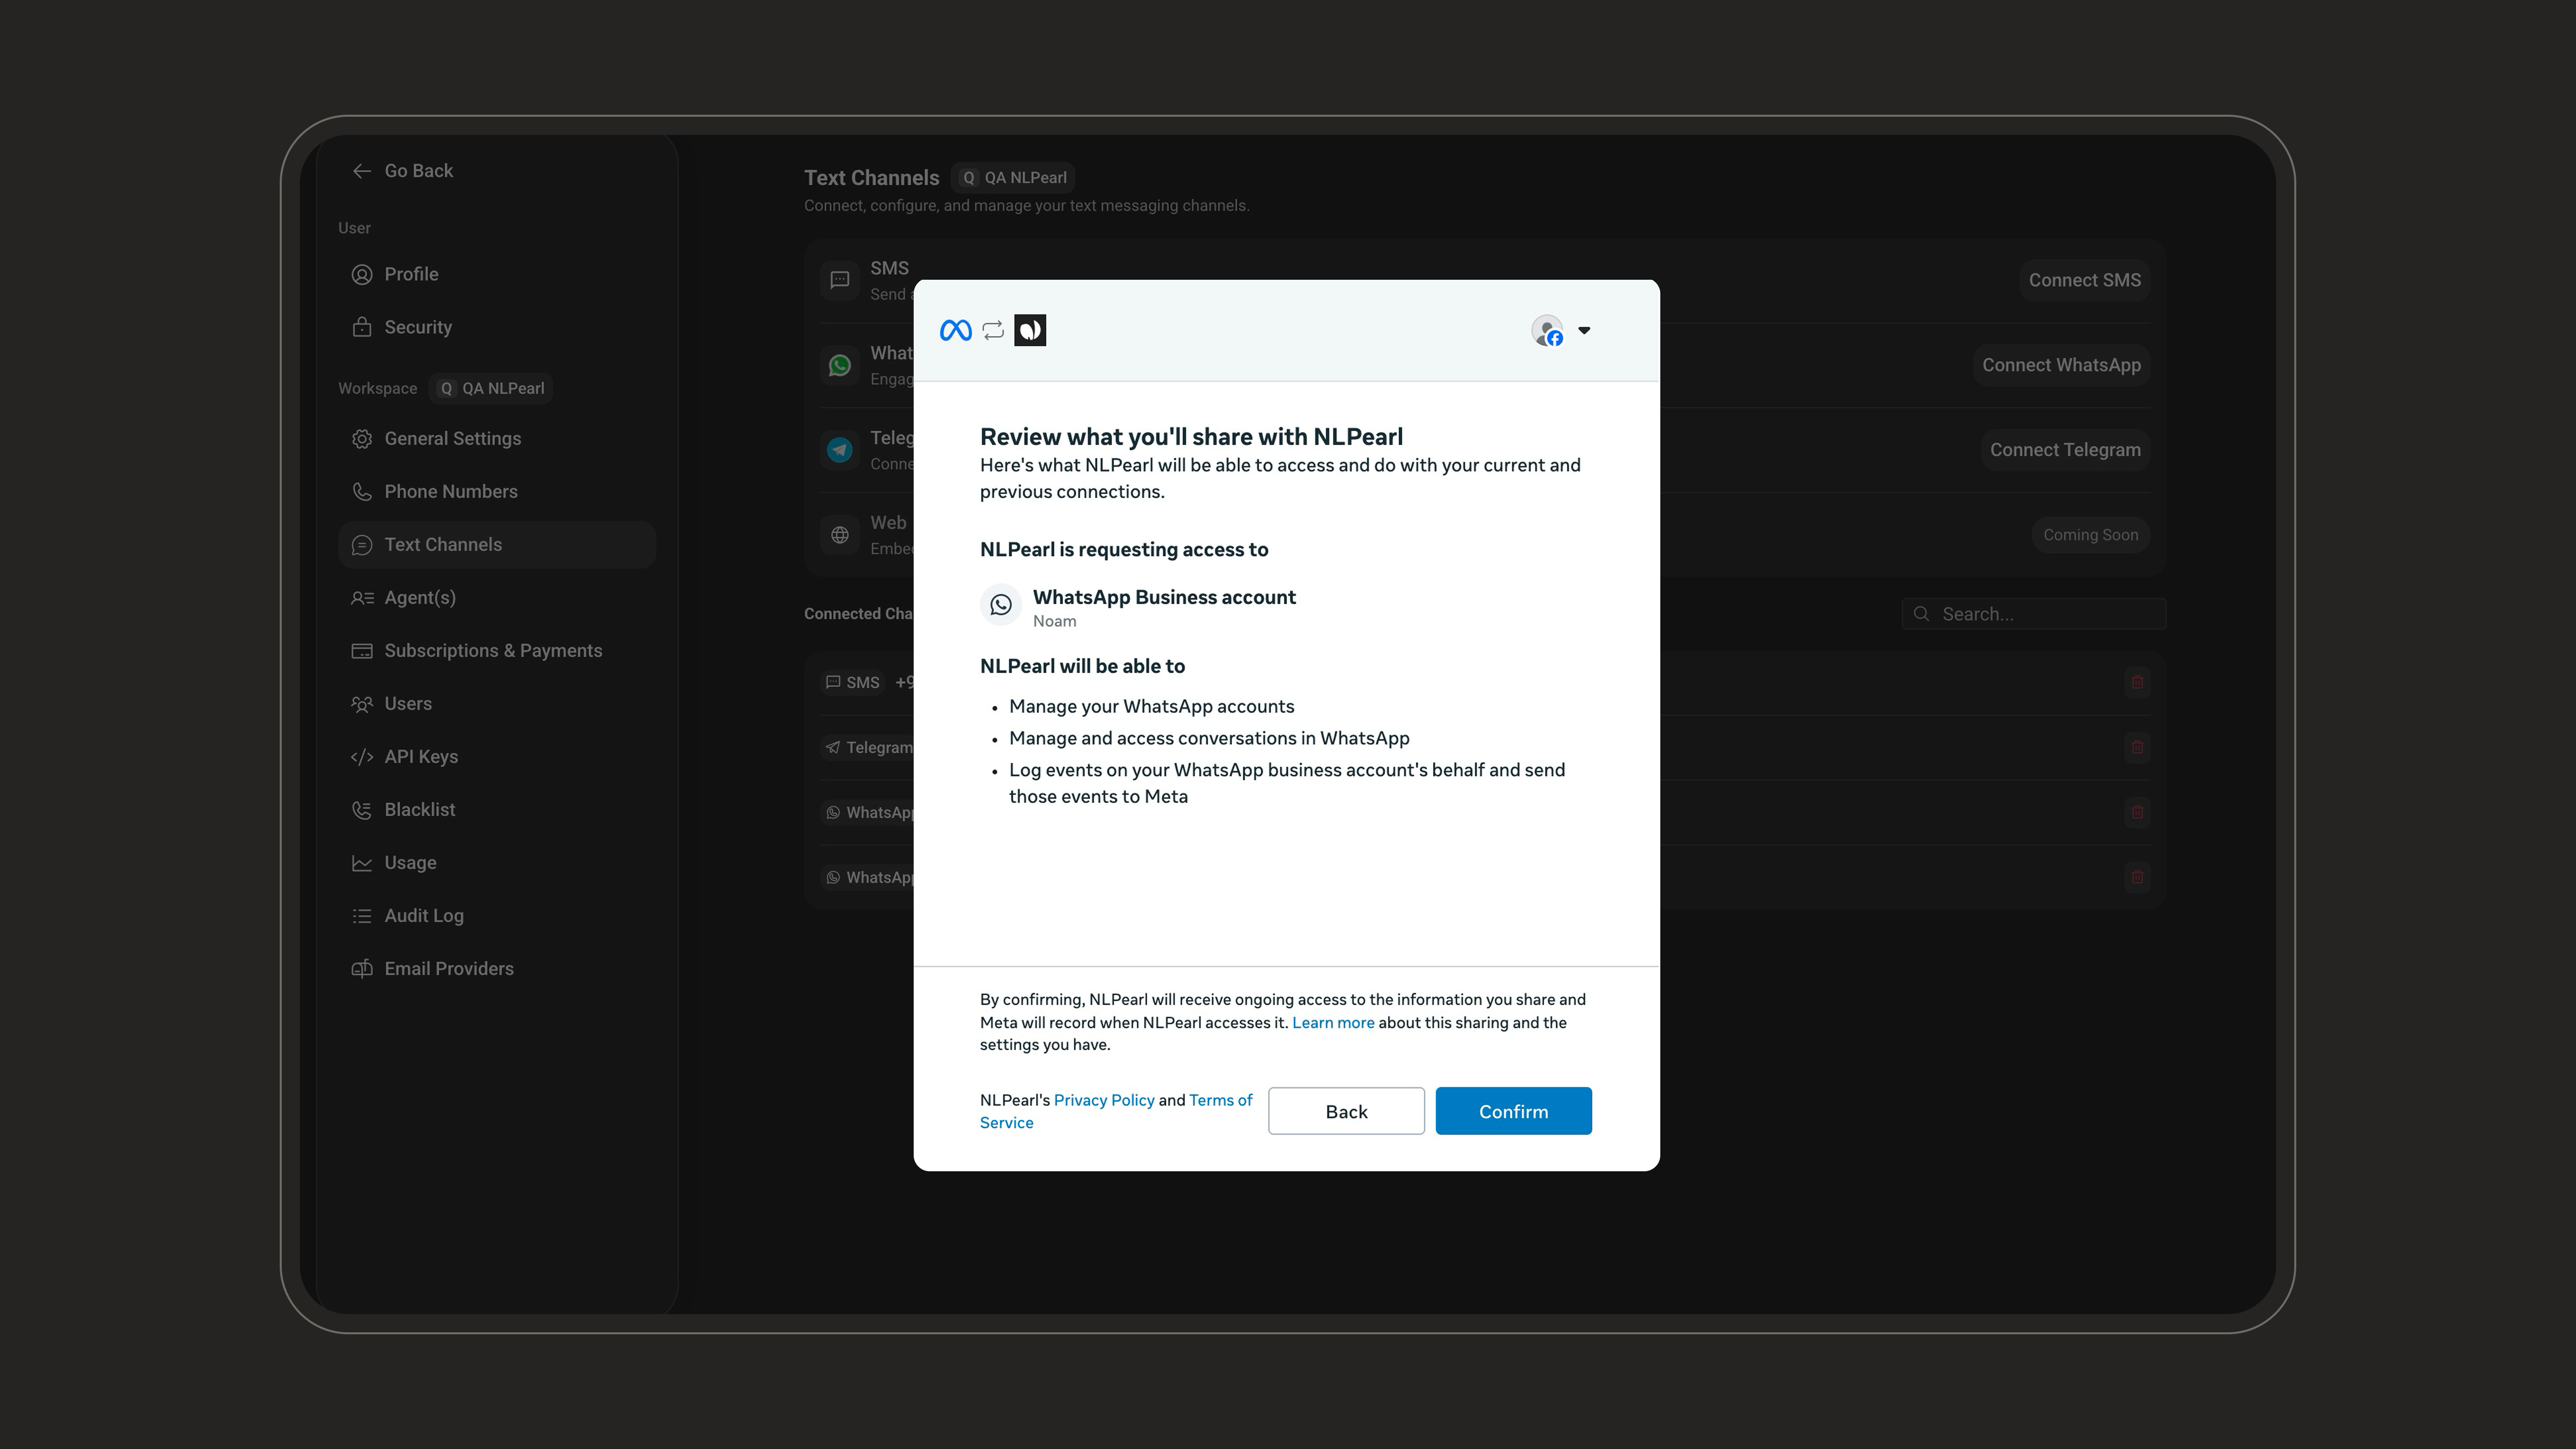Click the Facebook profile avatar
Viewport: 2576px width, 1449px height.
click(x=1547, y=330)
